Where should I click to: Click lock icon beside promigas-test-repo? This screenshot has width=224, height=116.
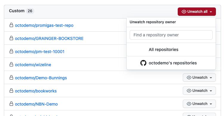11,25
